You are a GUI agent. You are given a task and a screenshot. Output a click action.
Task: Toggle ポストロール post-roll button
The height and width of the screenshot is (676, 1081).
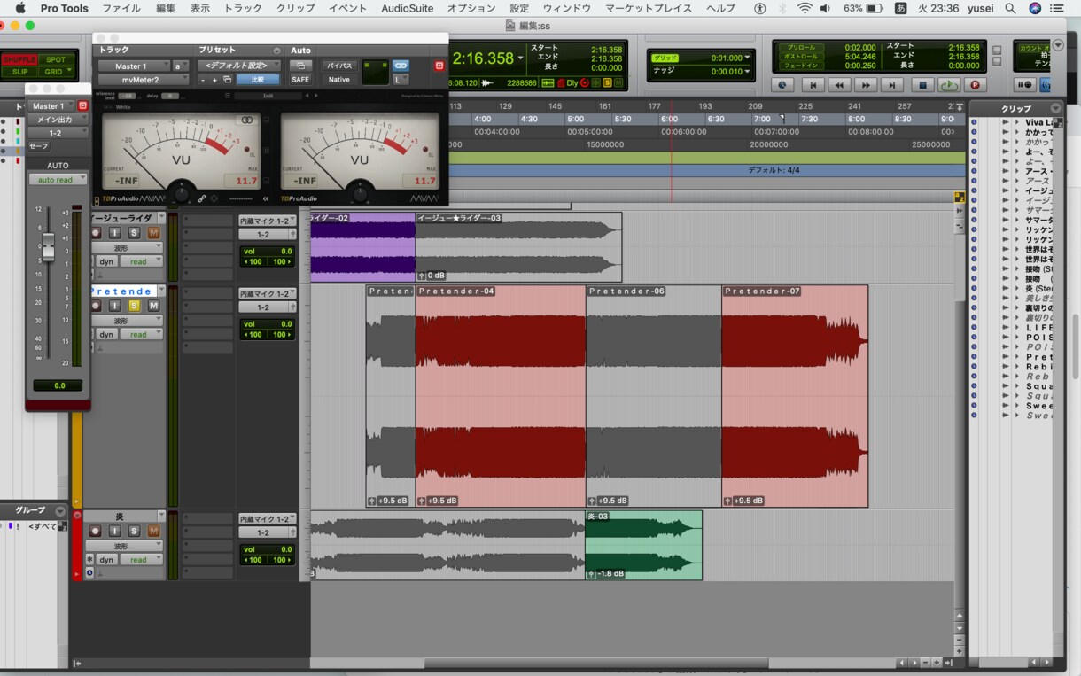801,56
